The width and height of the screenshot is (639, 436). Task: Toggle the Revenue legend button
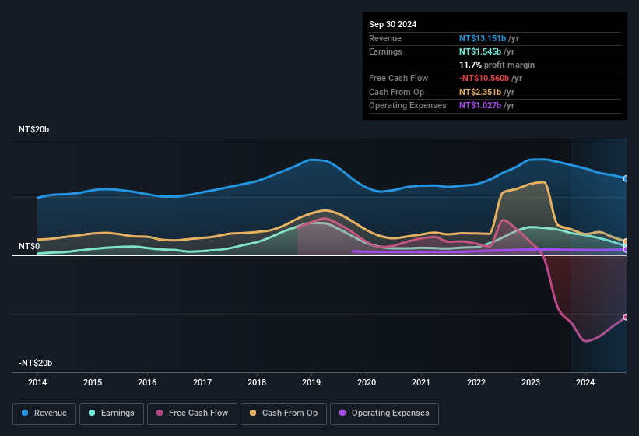pos(44,413)
